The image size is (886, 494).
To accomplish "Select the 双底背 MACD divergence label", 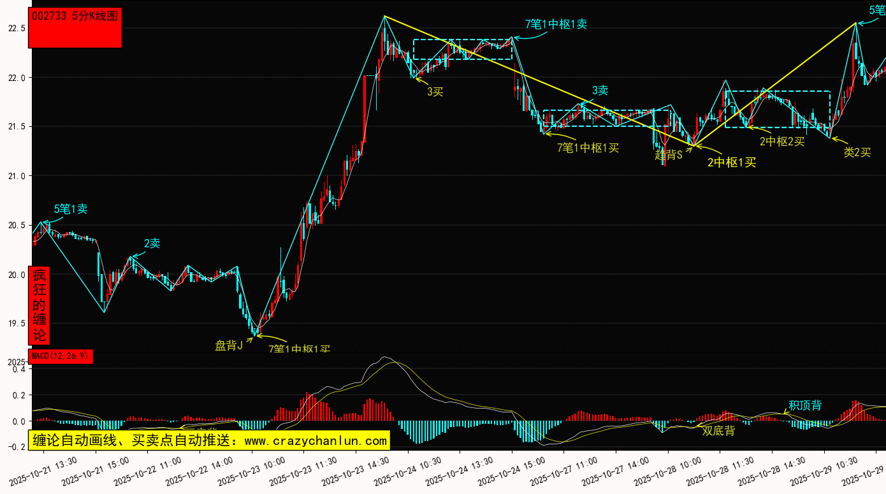I will pyautogui.click(x=718, y=431).
